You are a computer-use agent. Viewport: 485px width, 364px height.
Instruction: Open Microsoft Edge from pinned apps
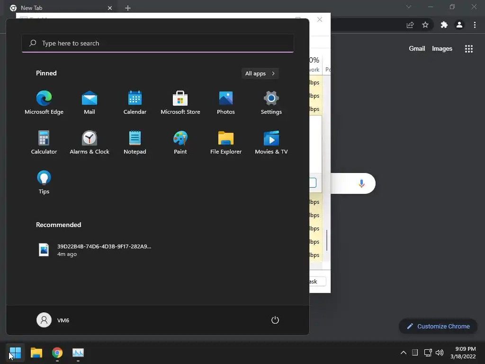point(44,103)
